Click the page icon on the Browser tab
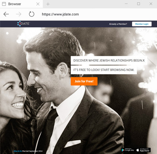Image resolution: width=157 pixels, height=154 pixels. tap(4, 4)
